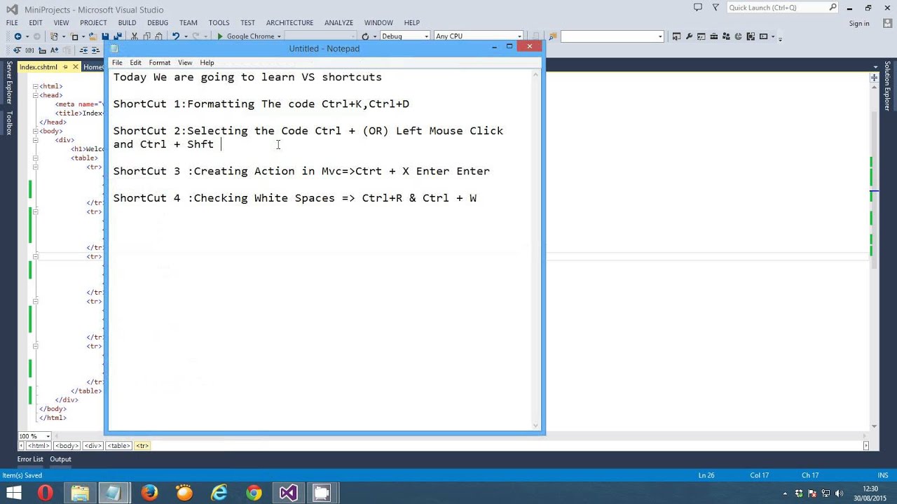Select the <tr> breadcrumb tag
This screenshot has width=897, height=504.
click(142, 445)
